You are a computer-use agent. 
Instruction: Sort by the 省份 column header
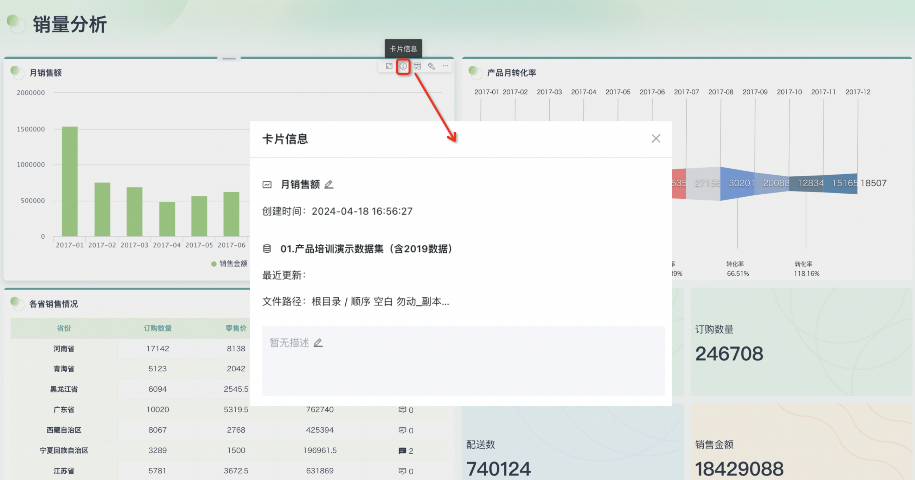coord(64,328)
